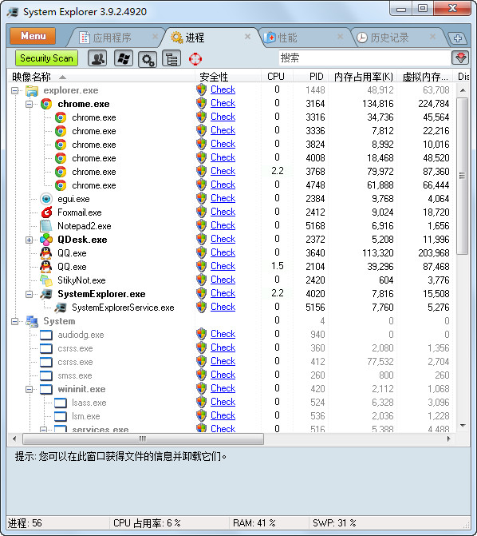Click Check link for smss.exe
The width and height of the screenshot is (477, 536).
(223, 375)
